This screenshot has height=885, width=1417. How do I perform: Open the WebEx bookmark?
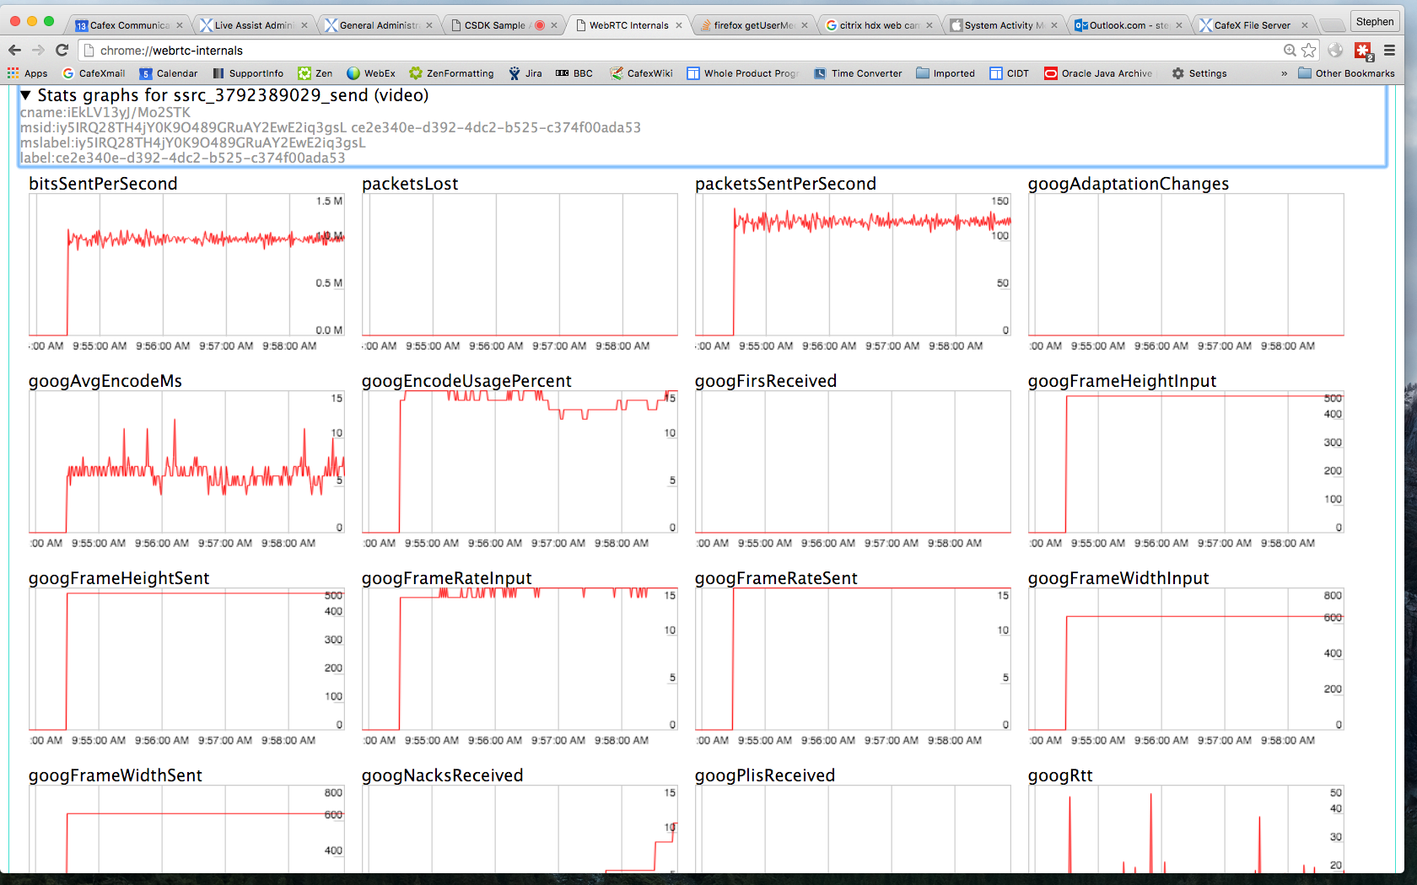coord(371,73)
